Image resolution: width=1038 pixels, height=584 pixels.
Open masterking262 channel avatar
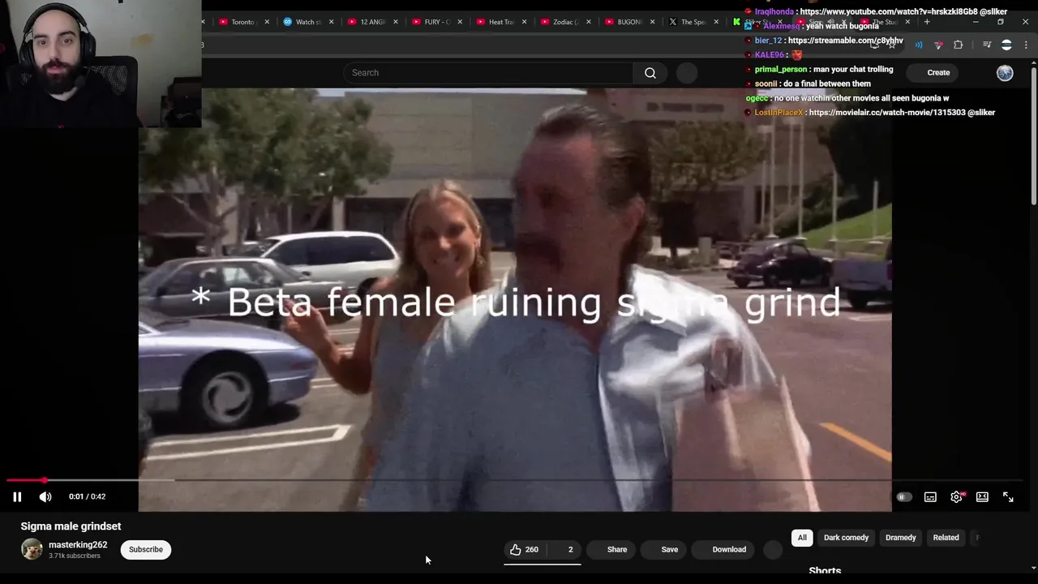32,549
